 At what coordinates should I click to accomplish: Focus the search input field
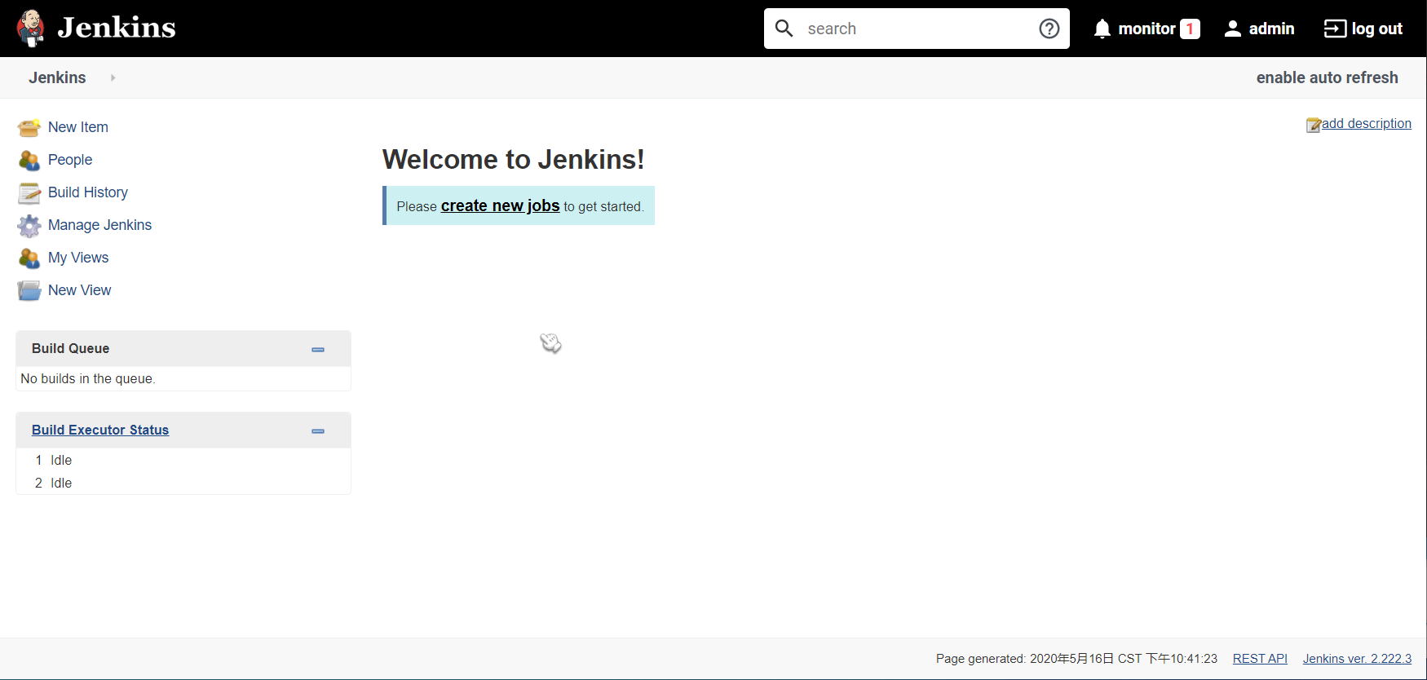click(x=917, y=29)
